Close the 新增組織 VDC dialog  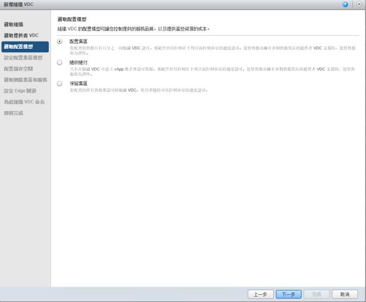pyautogui.click(x=359, y=4)
